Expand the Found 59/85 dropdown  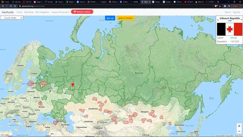[12, 18]
